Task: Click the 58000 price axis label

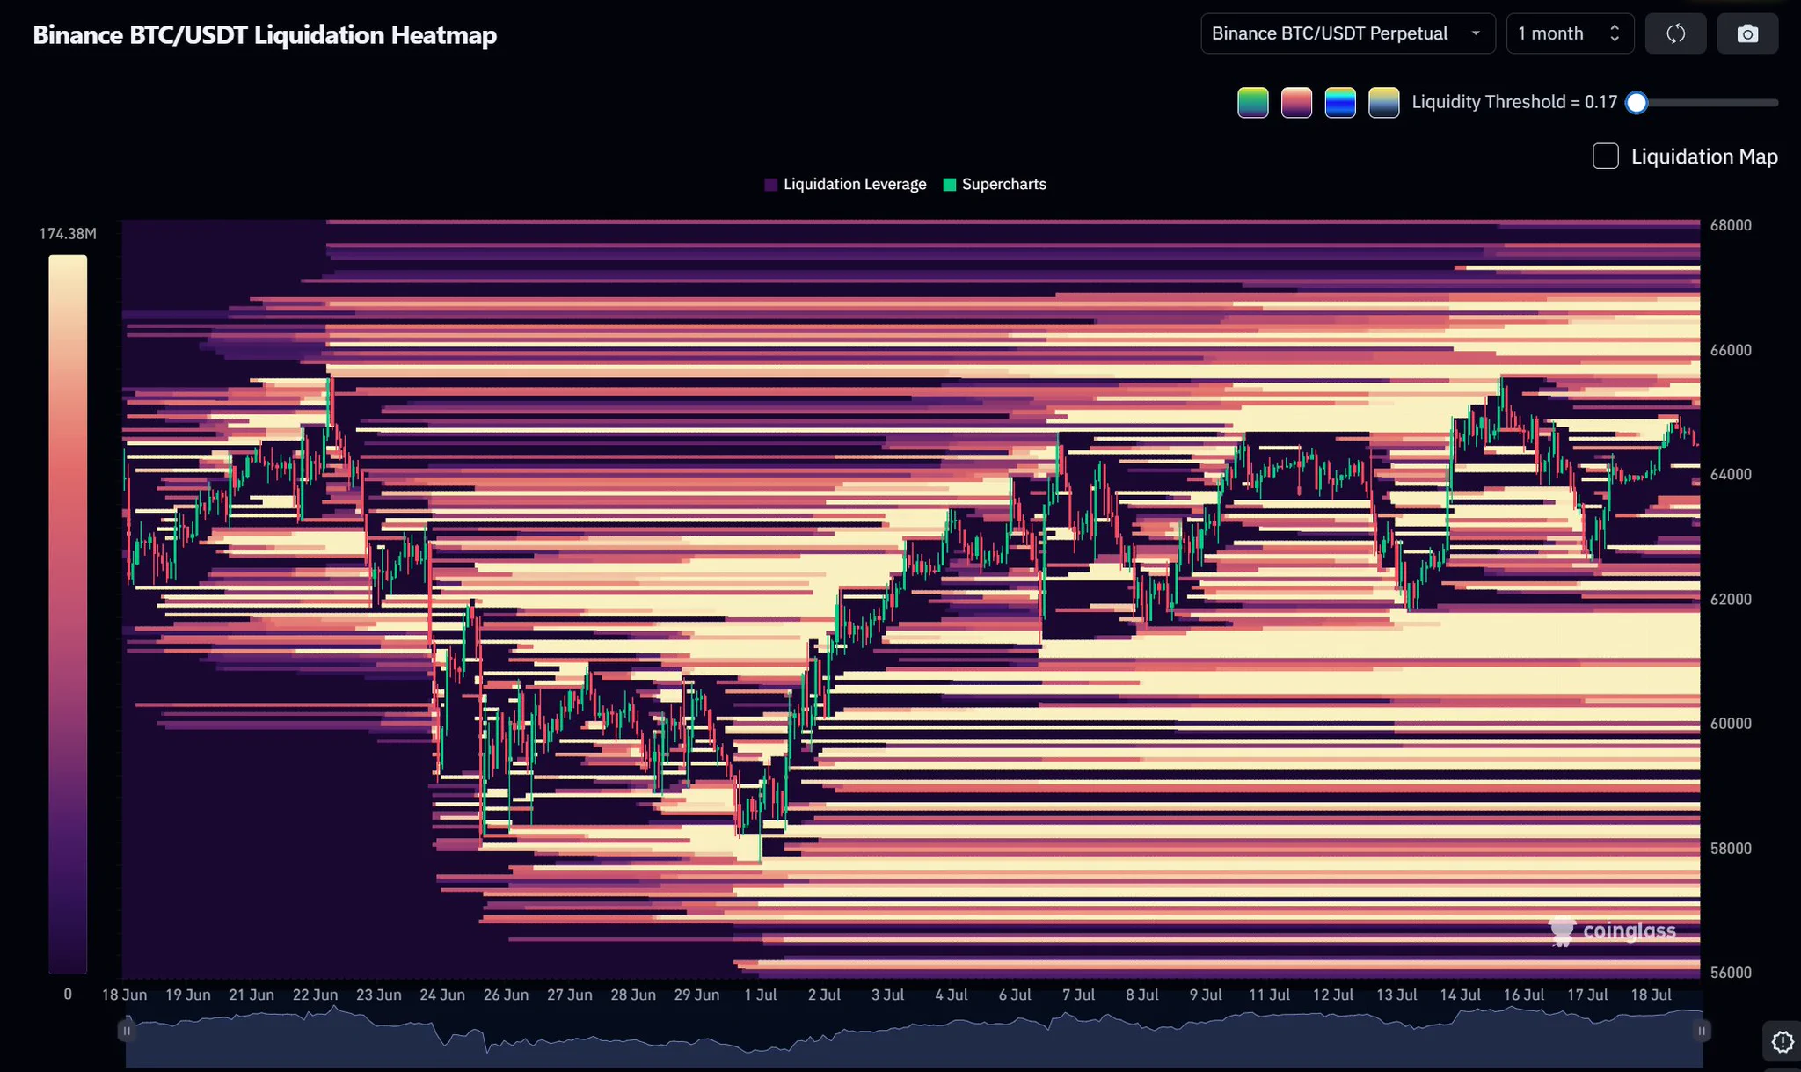Action: (1730, 849)
